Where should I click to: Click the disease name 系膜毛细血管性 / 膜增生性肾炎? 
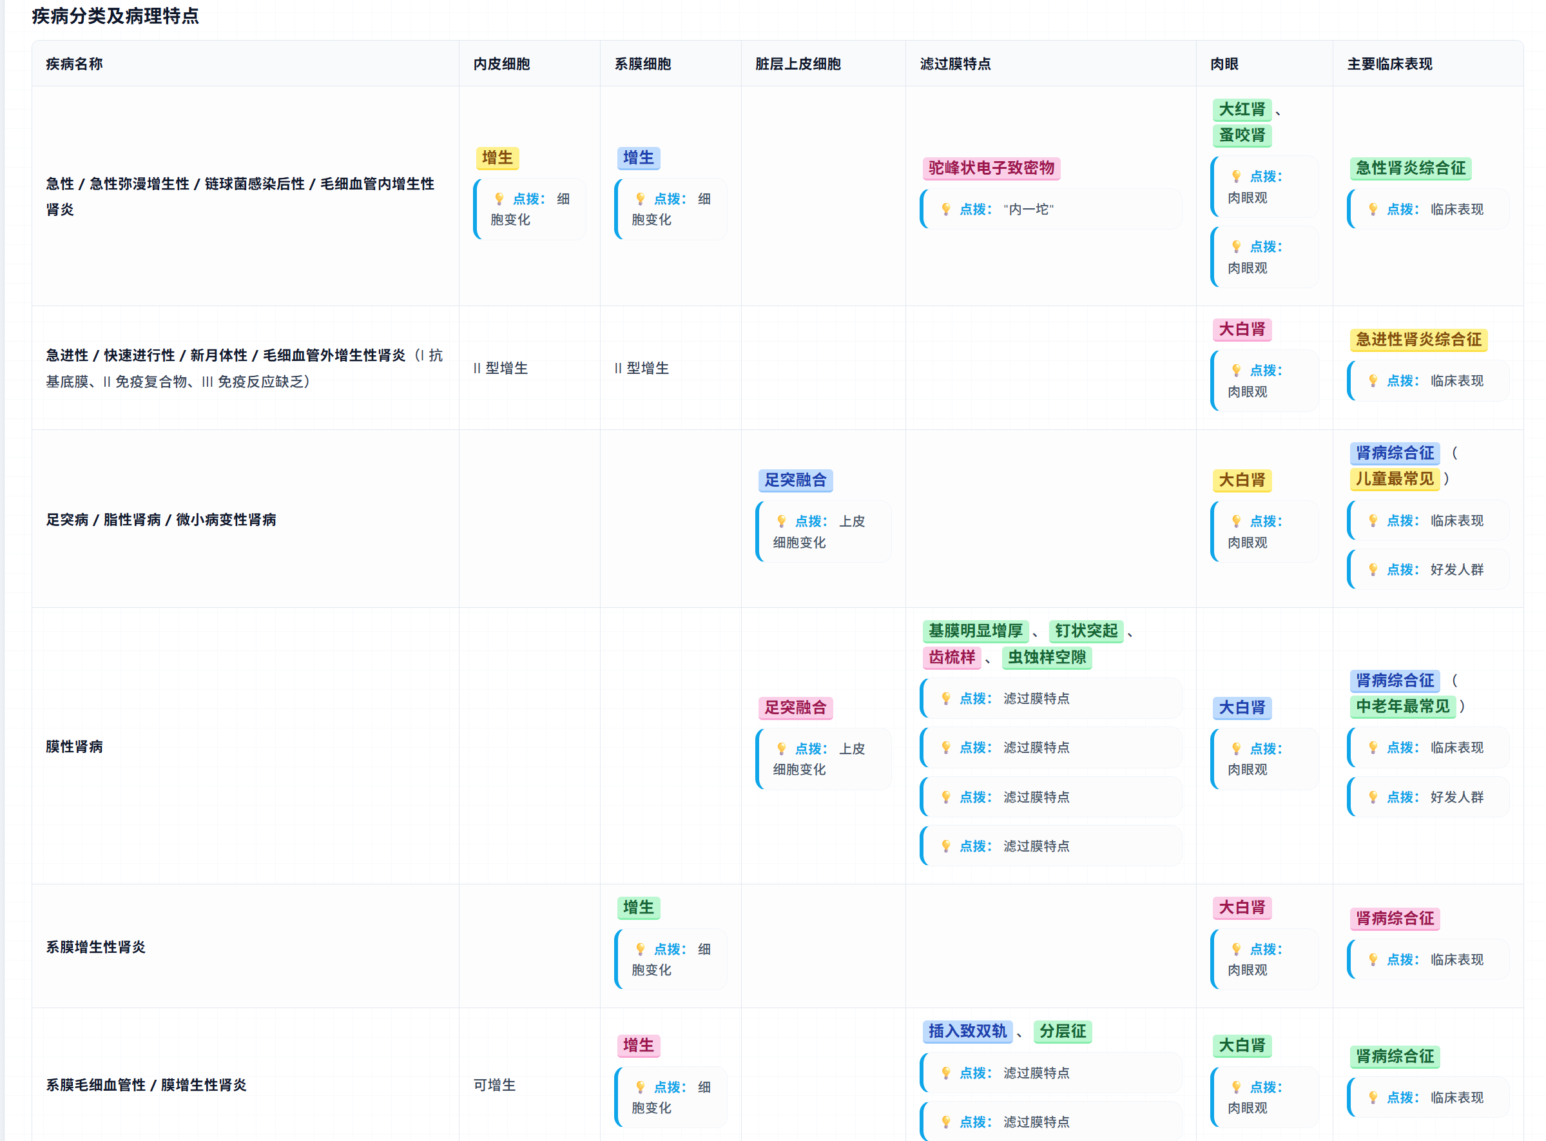pos(146,1085)
